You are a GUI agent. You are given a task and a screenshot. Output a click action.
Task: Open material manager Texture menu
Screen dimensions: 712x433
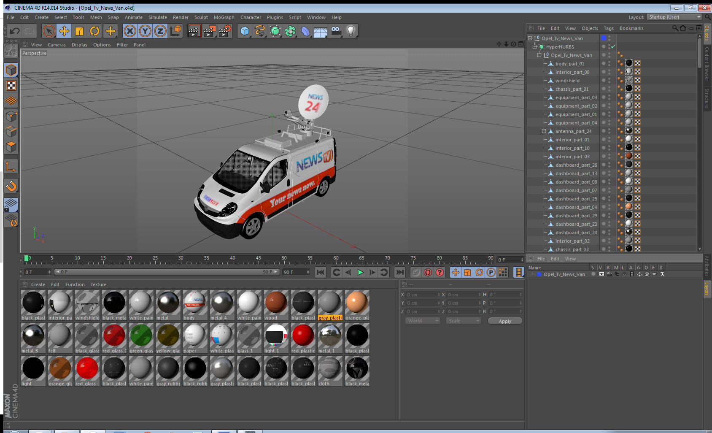tap(98, 284)
